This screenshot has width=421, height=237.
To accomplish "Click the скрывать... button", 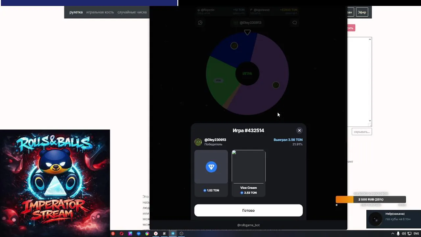I will (362, 132).
